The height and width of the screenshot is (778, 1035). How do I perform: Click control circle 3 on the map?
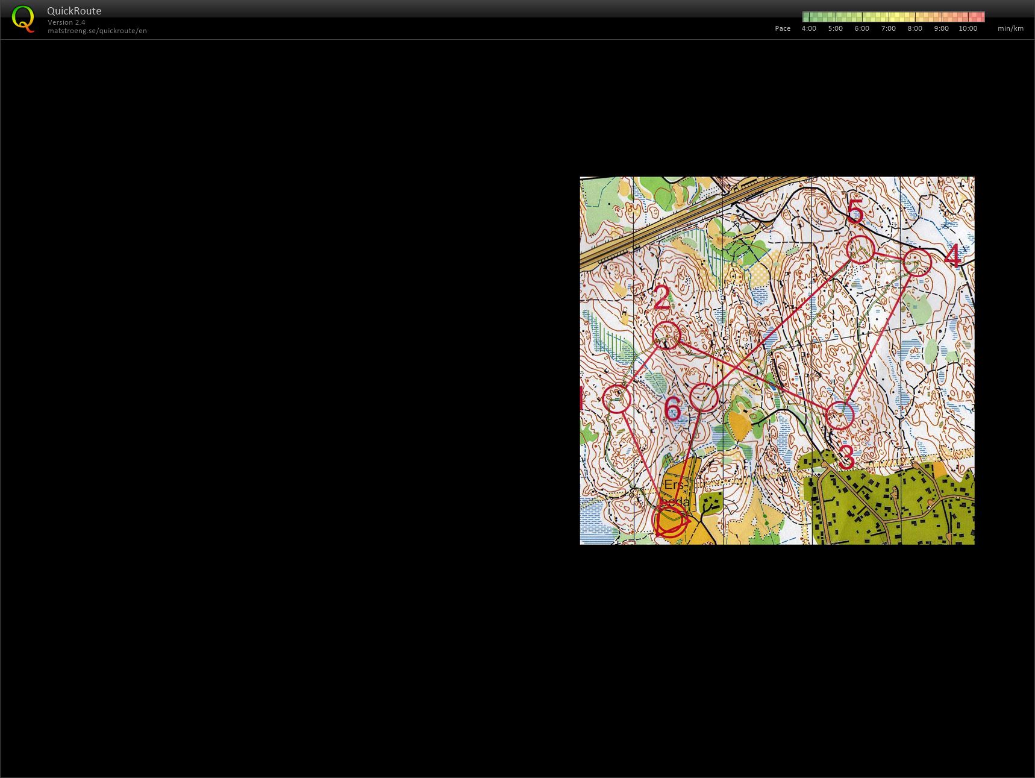(839, 415)
